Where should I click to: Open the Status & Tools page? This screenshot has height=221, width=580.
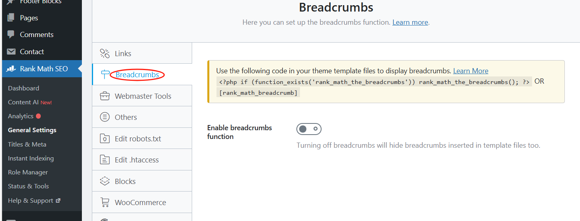point(28,186)
